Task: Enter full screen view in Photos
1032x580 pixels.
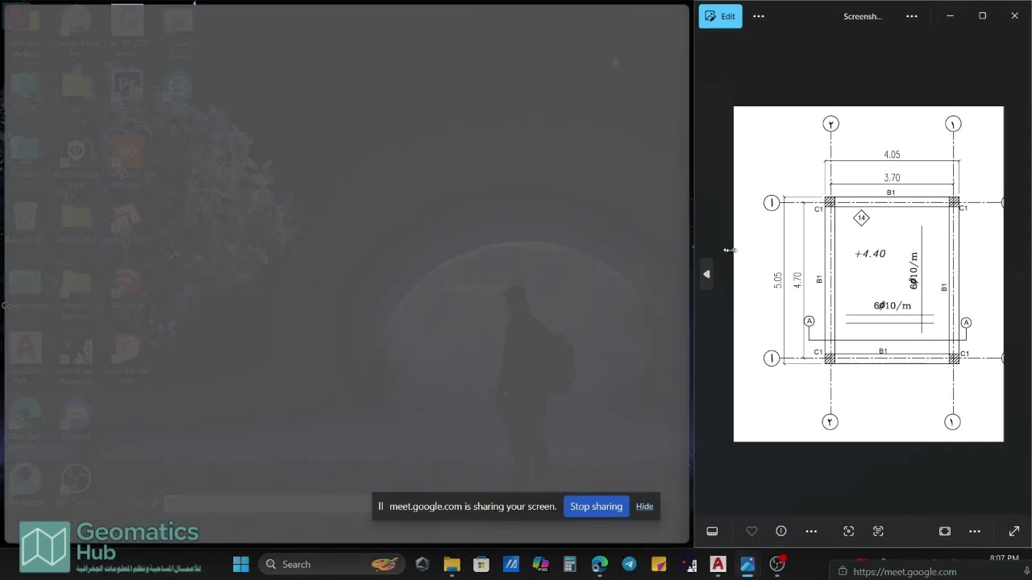Action: pos(1014,531)
